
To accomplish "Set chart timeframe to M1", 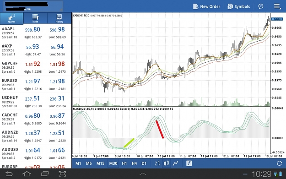I will click(78, 163).
